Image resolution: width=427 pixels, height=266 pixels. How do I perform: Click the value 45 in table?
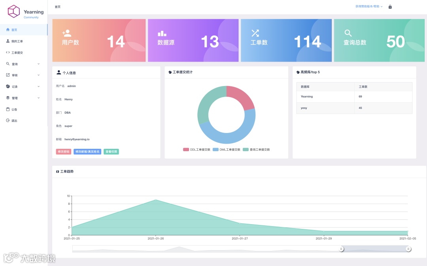[x=360, y=108]
